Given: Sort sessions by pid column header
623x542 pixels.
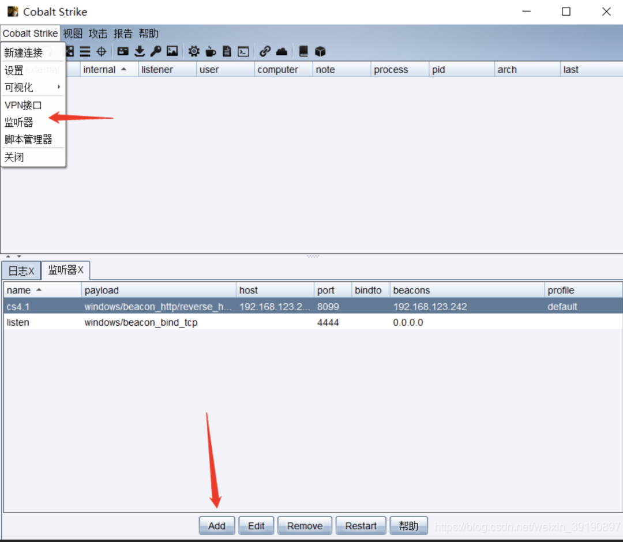Looking at the screenshot, I should pos(461,70).
